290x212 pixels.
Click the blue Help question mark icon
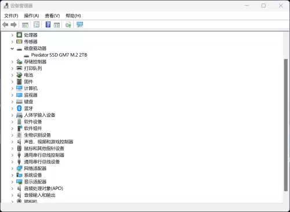click(48, 24)
